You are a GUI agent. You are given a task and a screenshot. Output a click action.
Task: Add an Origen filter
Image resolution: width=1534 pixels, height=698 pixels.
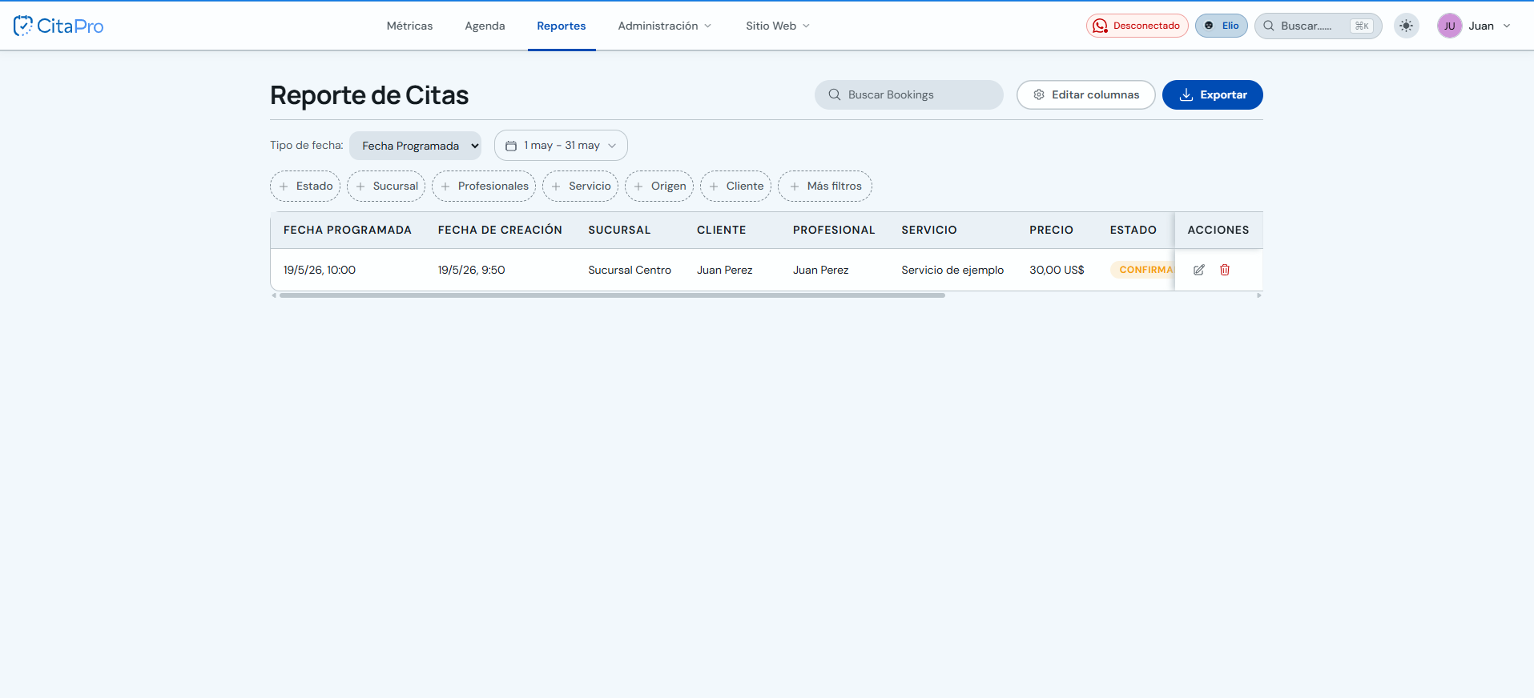pos(659,186)
